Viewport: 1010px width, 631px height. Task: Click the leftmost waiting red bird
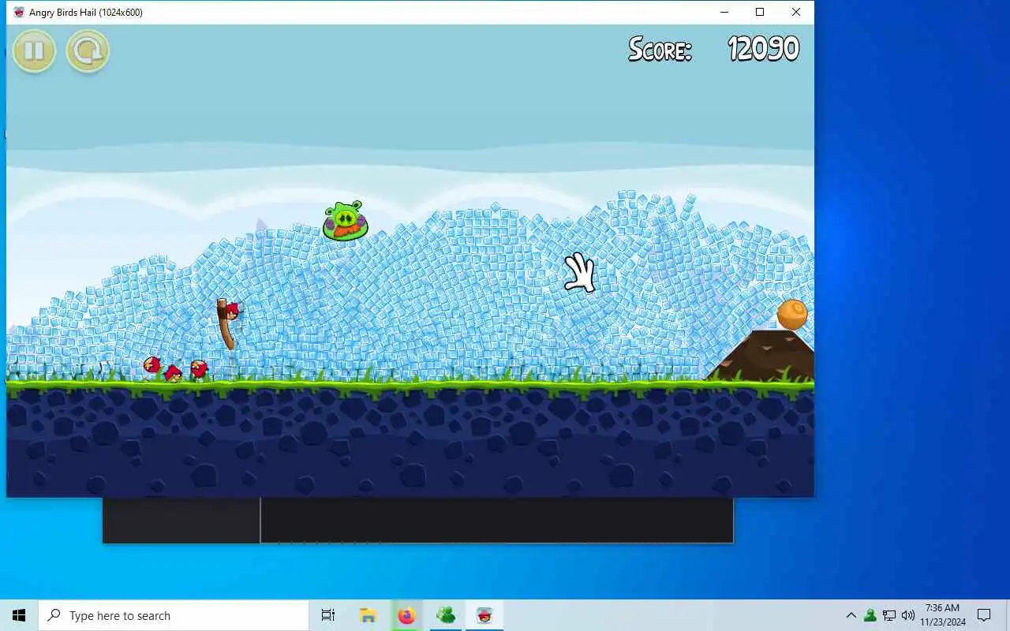click(x=151, y=365)
